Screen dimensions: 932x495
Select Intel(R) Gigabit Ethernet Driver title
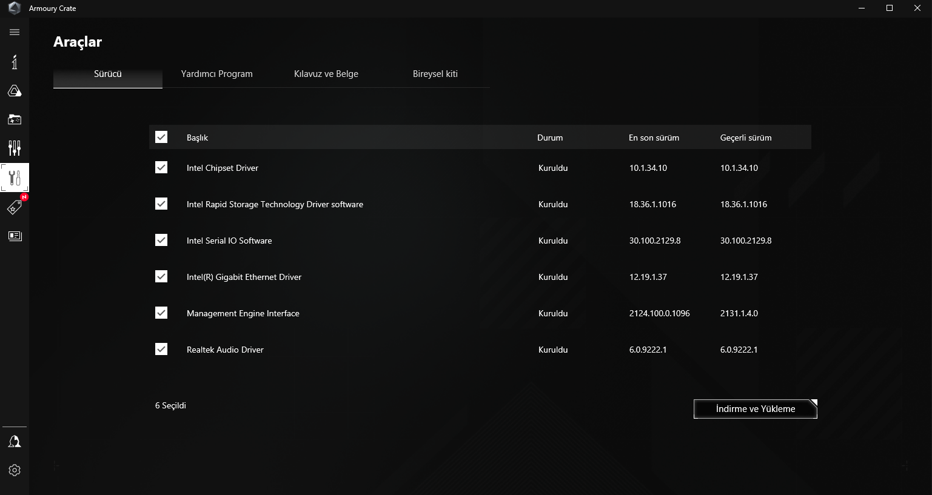click(244, 277)
